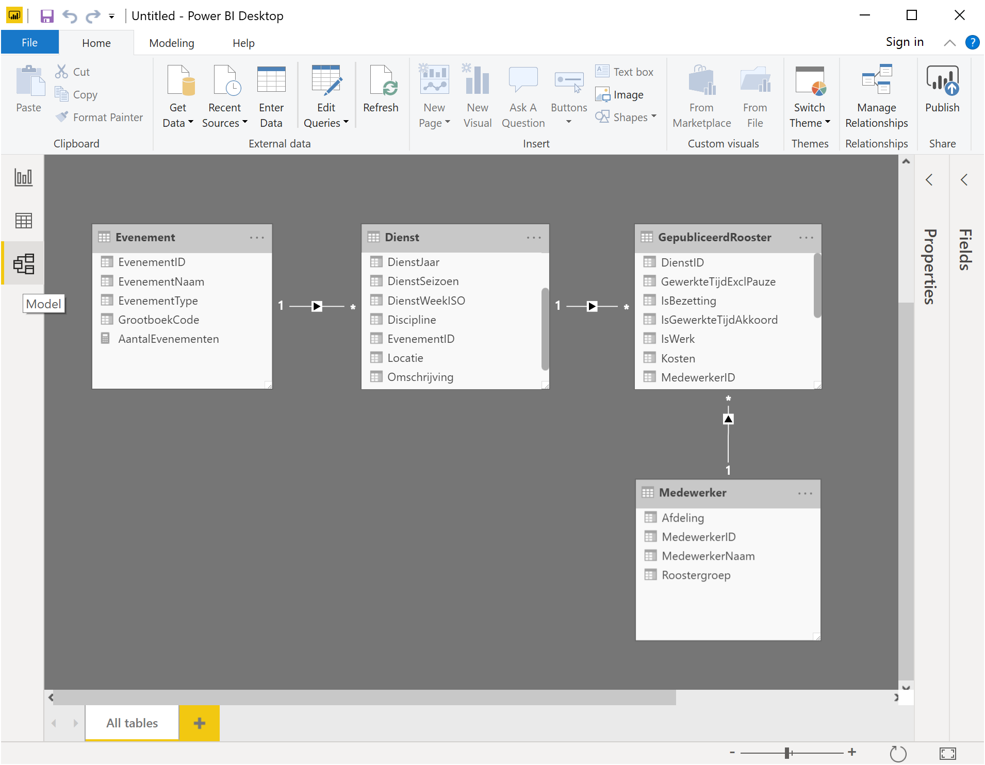Screen dimensions: 985x765
Task: Open Manage Relationships
Action: [876, 96]
